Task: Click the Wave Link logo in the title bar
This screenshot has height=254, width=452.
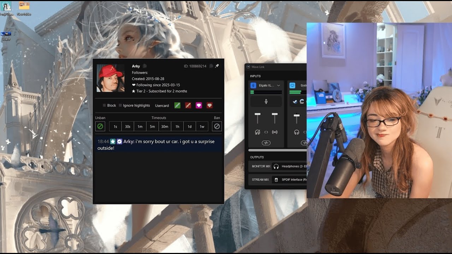Action: (x=248, y=67)
